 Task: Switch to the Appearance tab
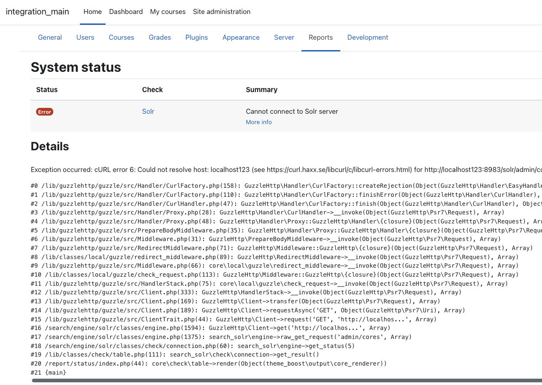click(x=241, y=37)
